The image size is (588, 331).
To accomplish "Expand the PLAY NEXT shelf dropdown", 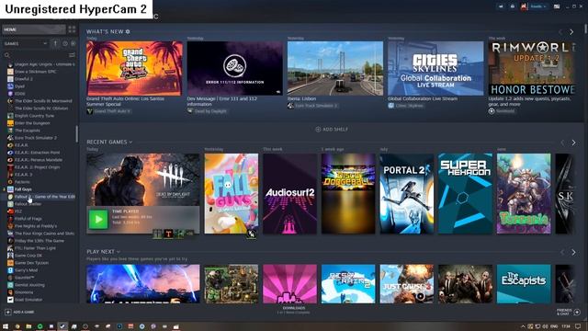I will (103, 251).
